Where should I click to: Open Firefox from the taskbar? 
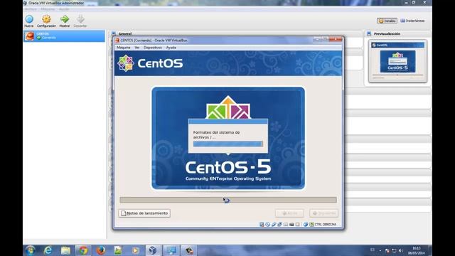click(101, 250)
